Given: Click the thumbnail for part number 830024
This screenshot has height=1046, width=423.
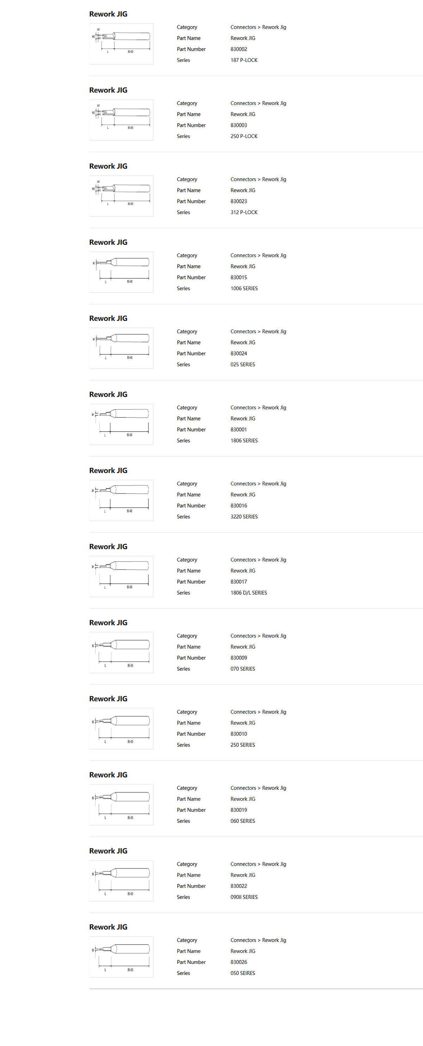Looking at the screenshot, I should (x=121, y=348).
